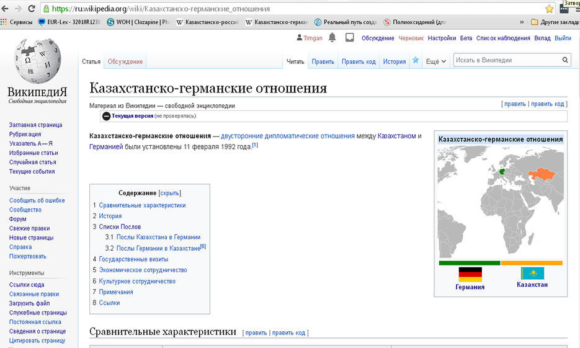Add article to watchlist with blue star

[x=416, y=61]
